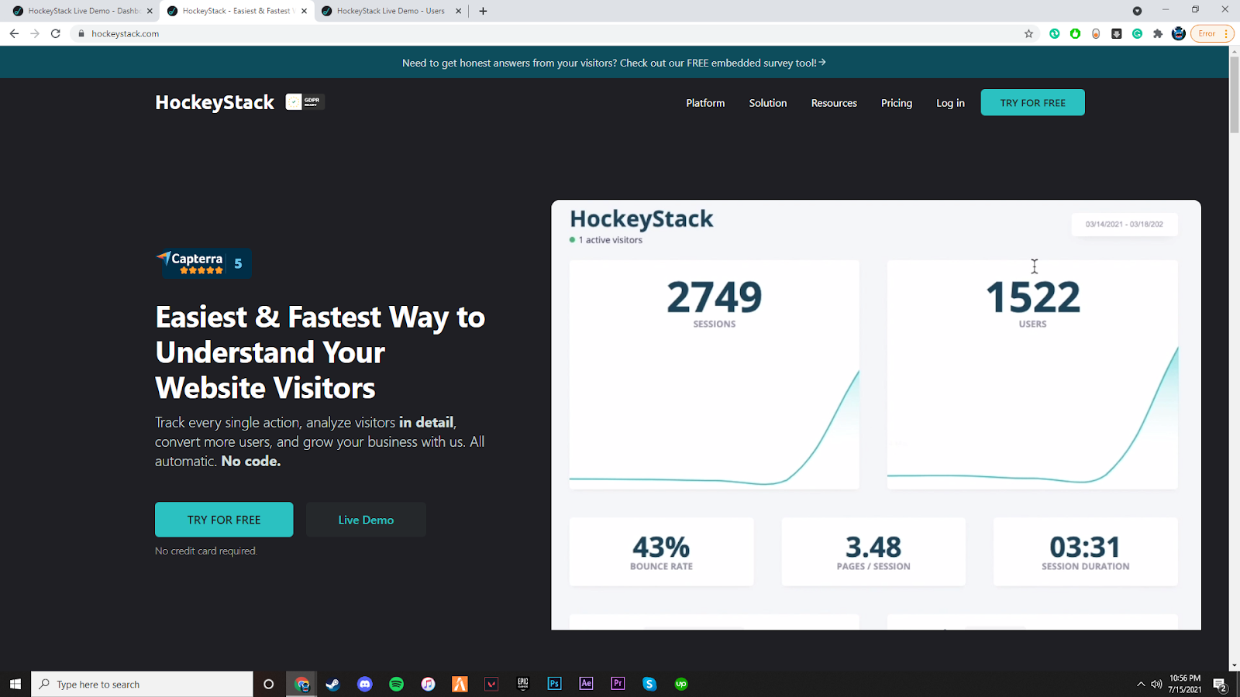Click the page vertical scrollbar thumb
The height and width of the screenshot is (697, 1240).
pos(1234,93)
